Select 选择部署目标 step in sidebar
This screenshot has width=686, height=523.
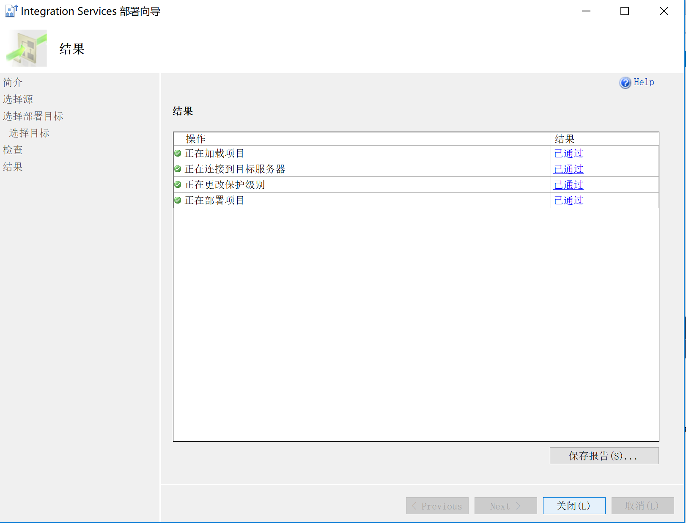(x=33, y=116)
